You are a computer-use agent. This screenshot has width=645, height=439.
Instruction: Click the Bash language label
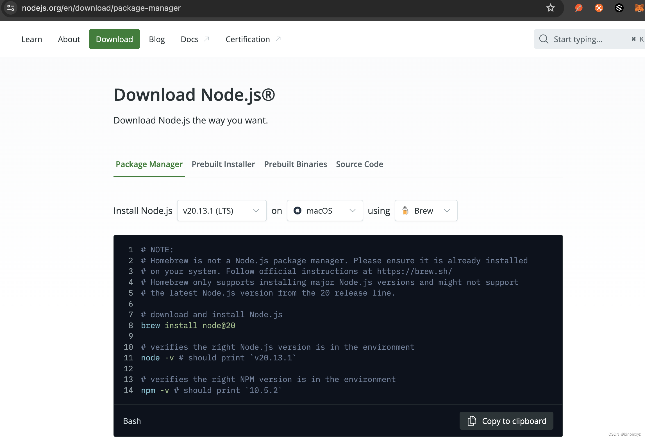(x=132, y=421)
